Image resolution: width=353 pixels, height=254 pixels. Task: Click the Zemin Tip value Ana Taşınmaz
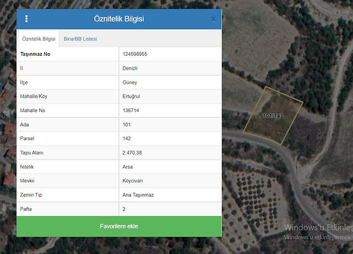138,195
